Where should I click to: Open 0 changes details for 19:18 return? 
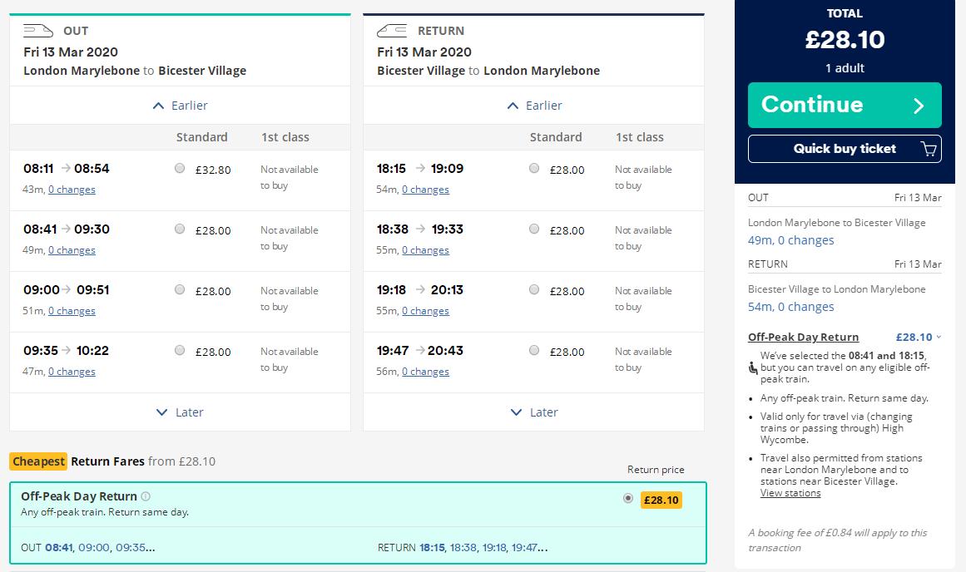tap(426, 311)
